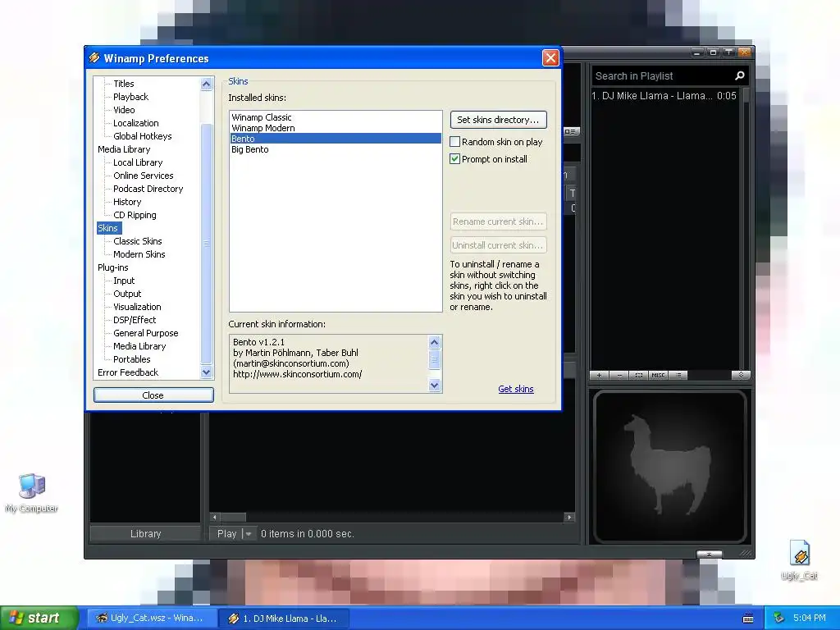Open Visualization plug-ins page

tap(137, 307)
